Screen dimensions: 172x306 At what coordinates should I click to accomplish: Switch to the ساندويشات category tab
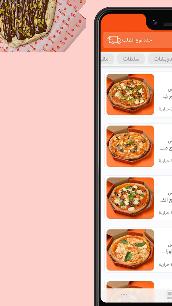[160, 59]
